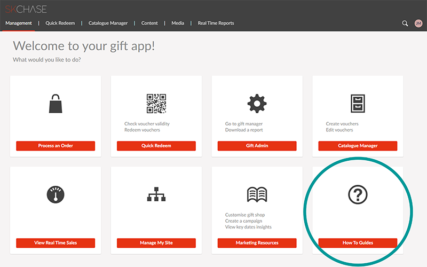
Task: Click the question mark help icon
Action: 358,194
